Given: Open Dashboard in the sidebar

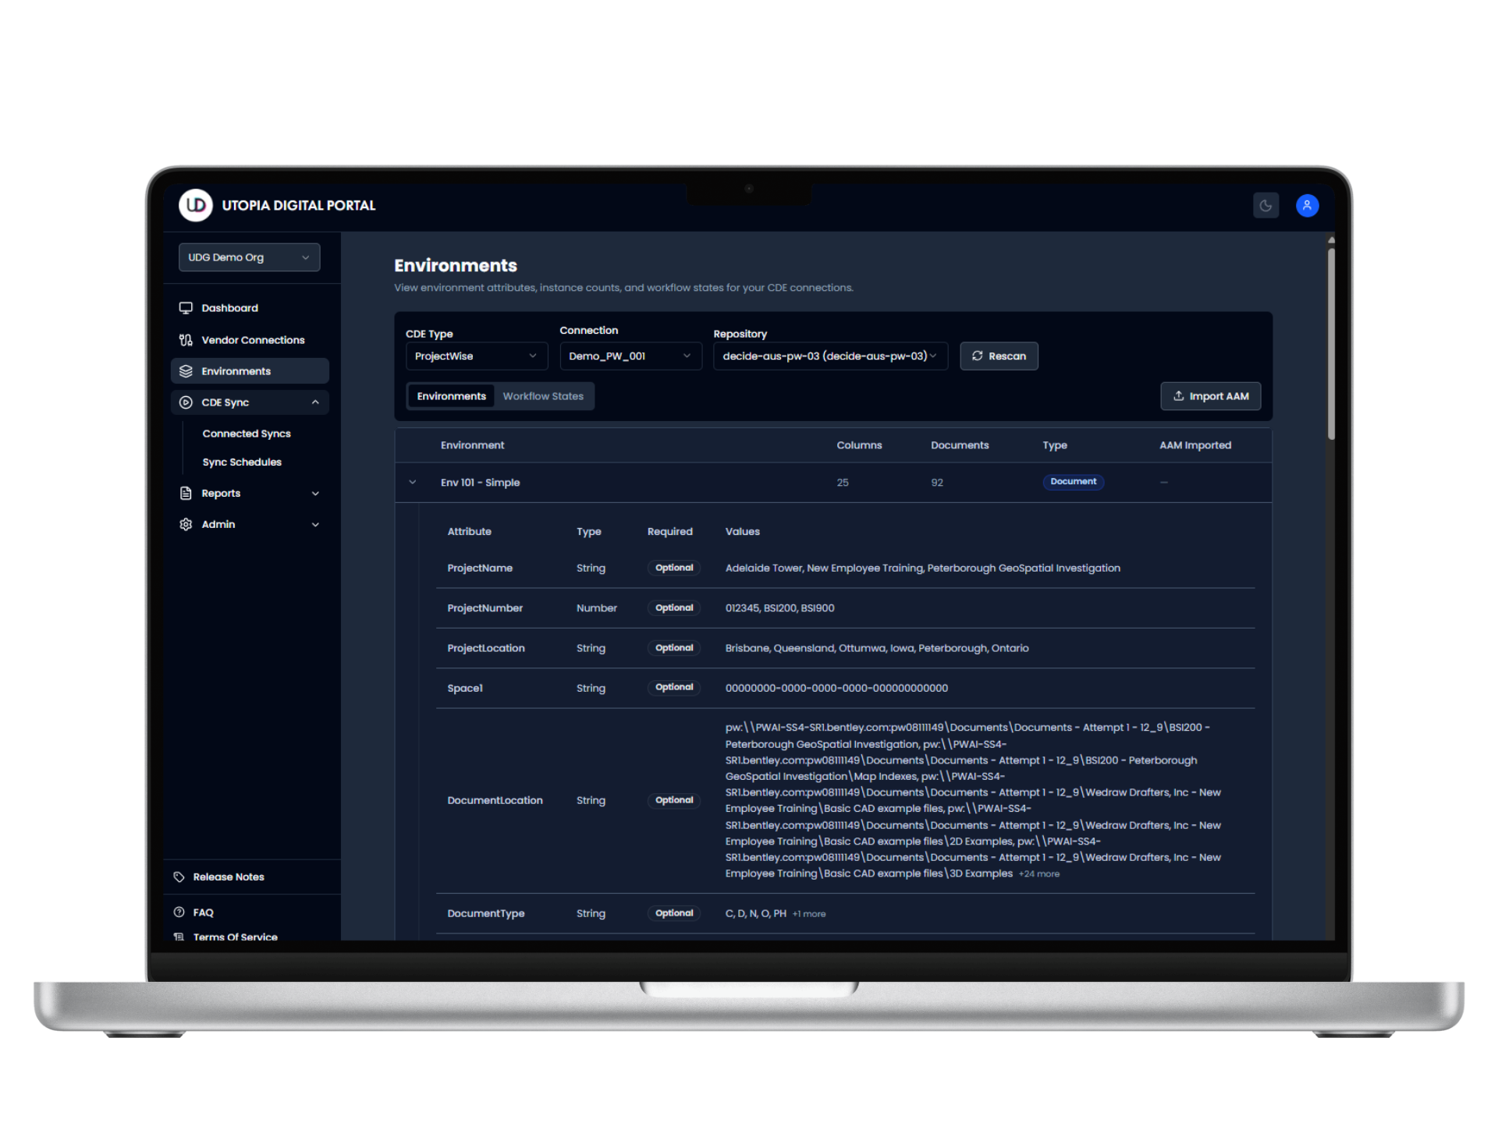Looking at the screenshot, I should (x=250, y=308).
